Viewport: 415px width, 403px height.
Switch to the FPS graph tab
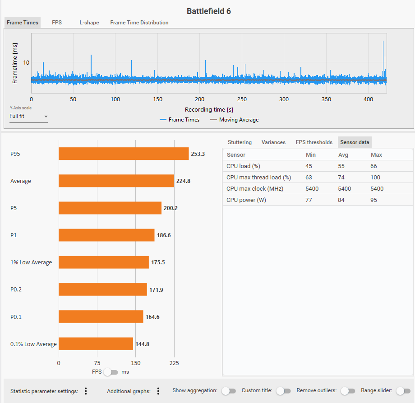coord(57,23)
